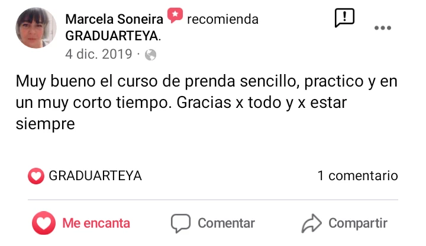The image size is (426, 246).
Task: Click the Comentar button label
Action: tap(226, 223)
